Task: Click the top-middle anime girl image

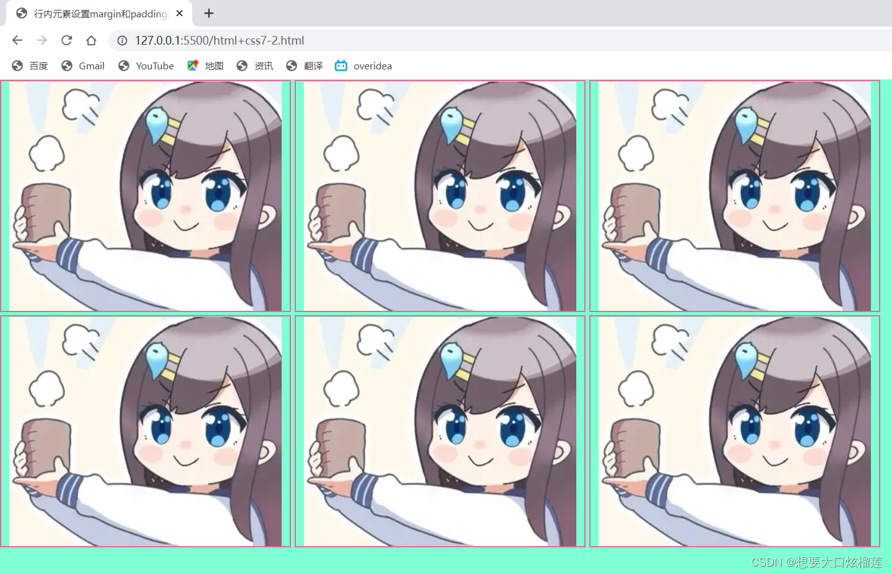Action: click(440, 196)
